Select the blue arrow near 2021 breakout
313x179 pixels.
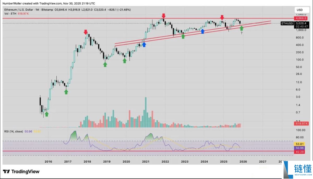tap(144, 45)
